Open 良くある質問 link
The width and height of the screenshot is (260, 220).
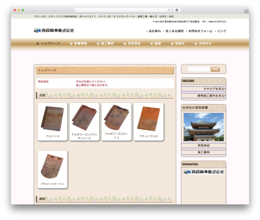click(174, 31)
